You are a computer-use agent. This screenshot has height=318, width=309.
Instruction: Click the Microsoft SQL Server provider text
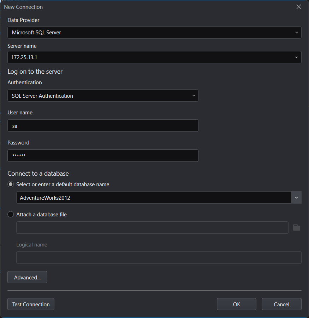pos(36,33)
